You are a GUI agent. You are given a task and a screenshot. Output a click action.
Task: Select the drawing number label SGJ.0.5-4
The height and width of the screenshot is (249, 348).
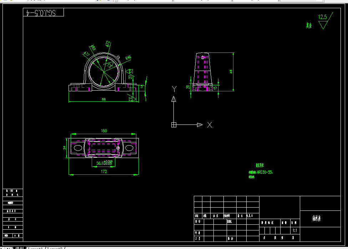pos(41,13)
